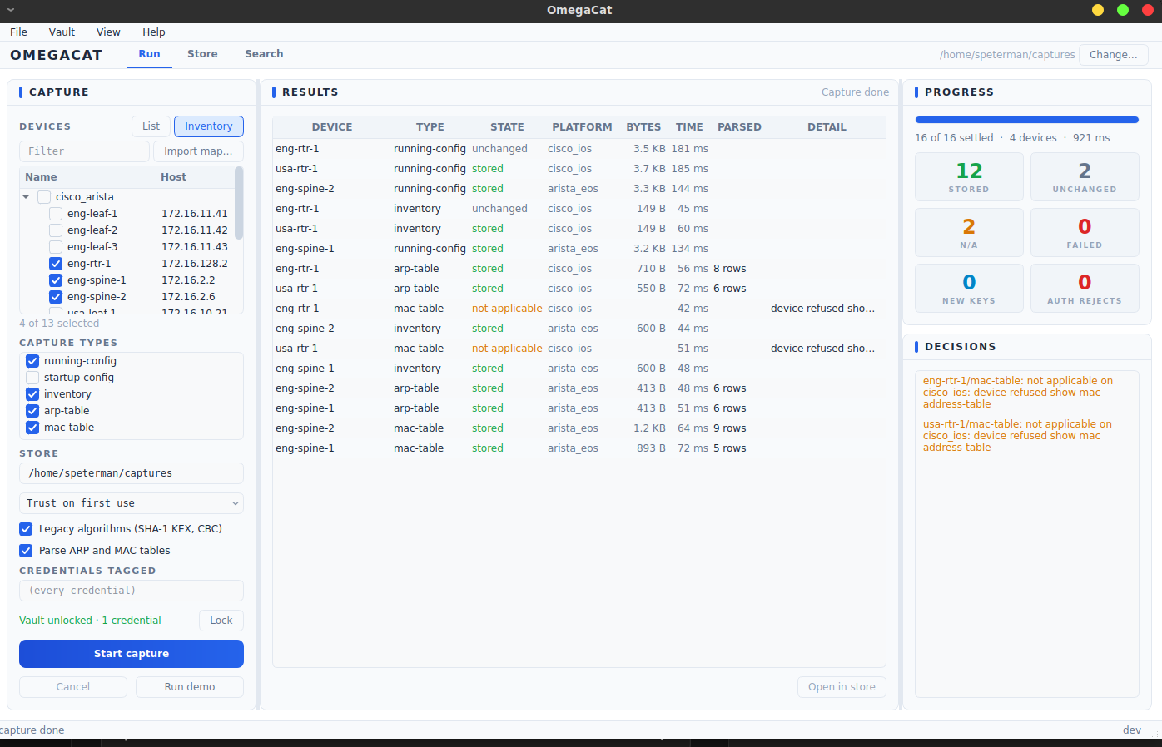
Task: Click the Run demo button
Action: [190, 687]
